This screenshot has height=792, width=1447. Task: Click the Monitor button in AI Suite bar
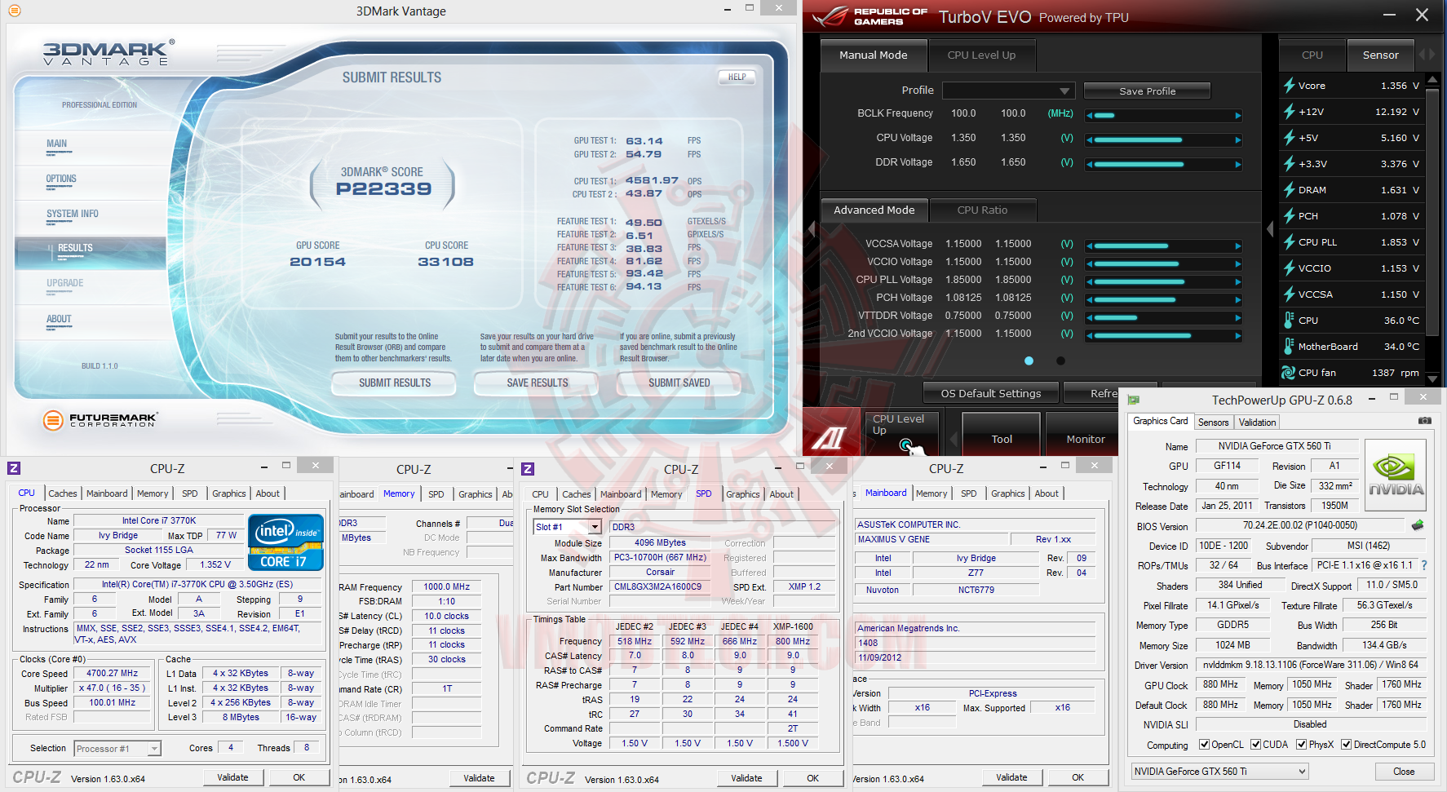click(1086, 434)
